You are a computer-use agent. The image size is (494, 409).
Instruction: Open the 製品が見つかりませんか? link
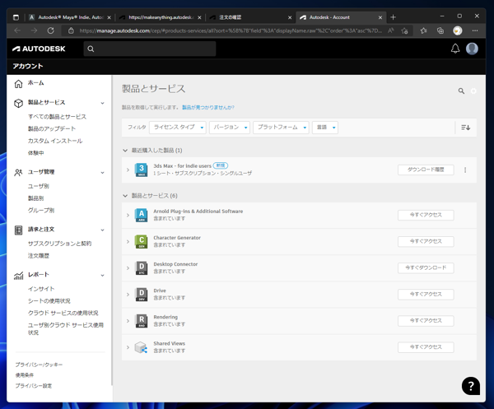pos(208,108)
